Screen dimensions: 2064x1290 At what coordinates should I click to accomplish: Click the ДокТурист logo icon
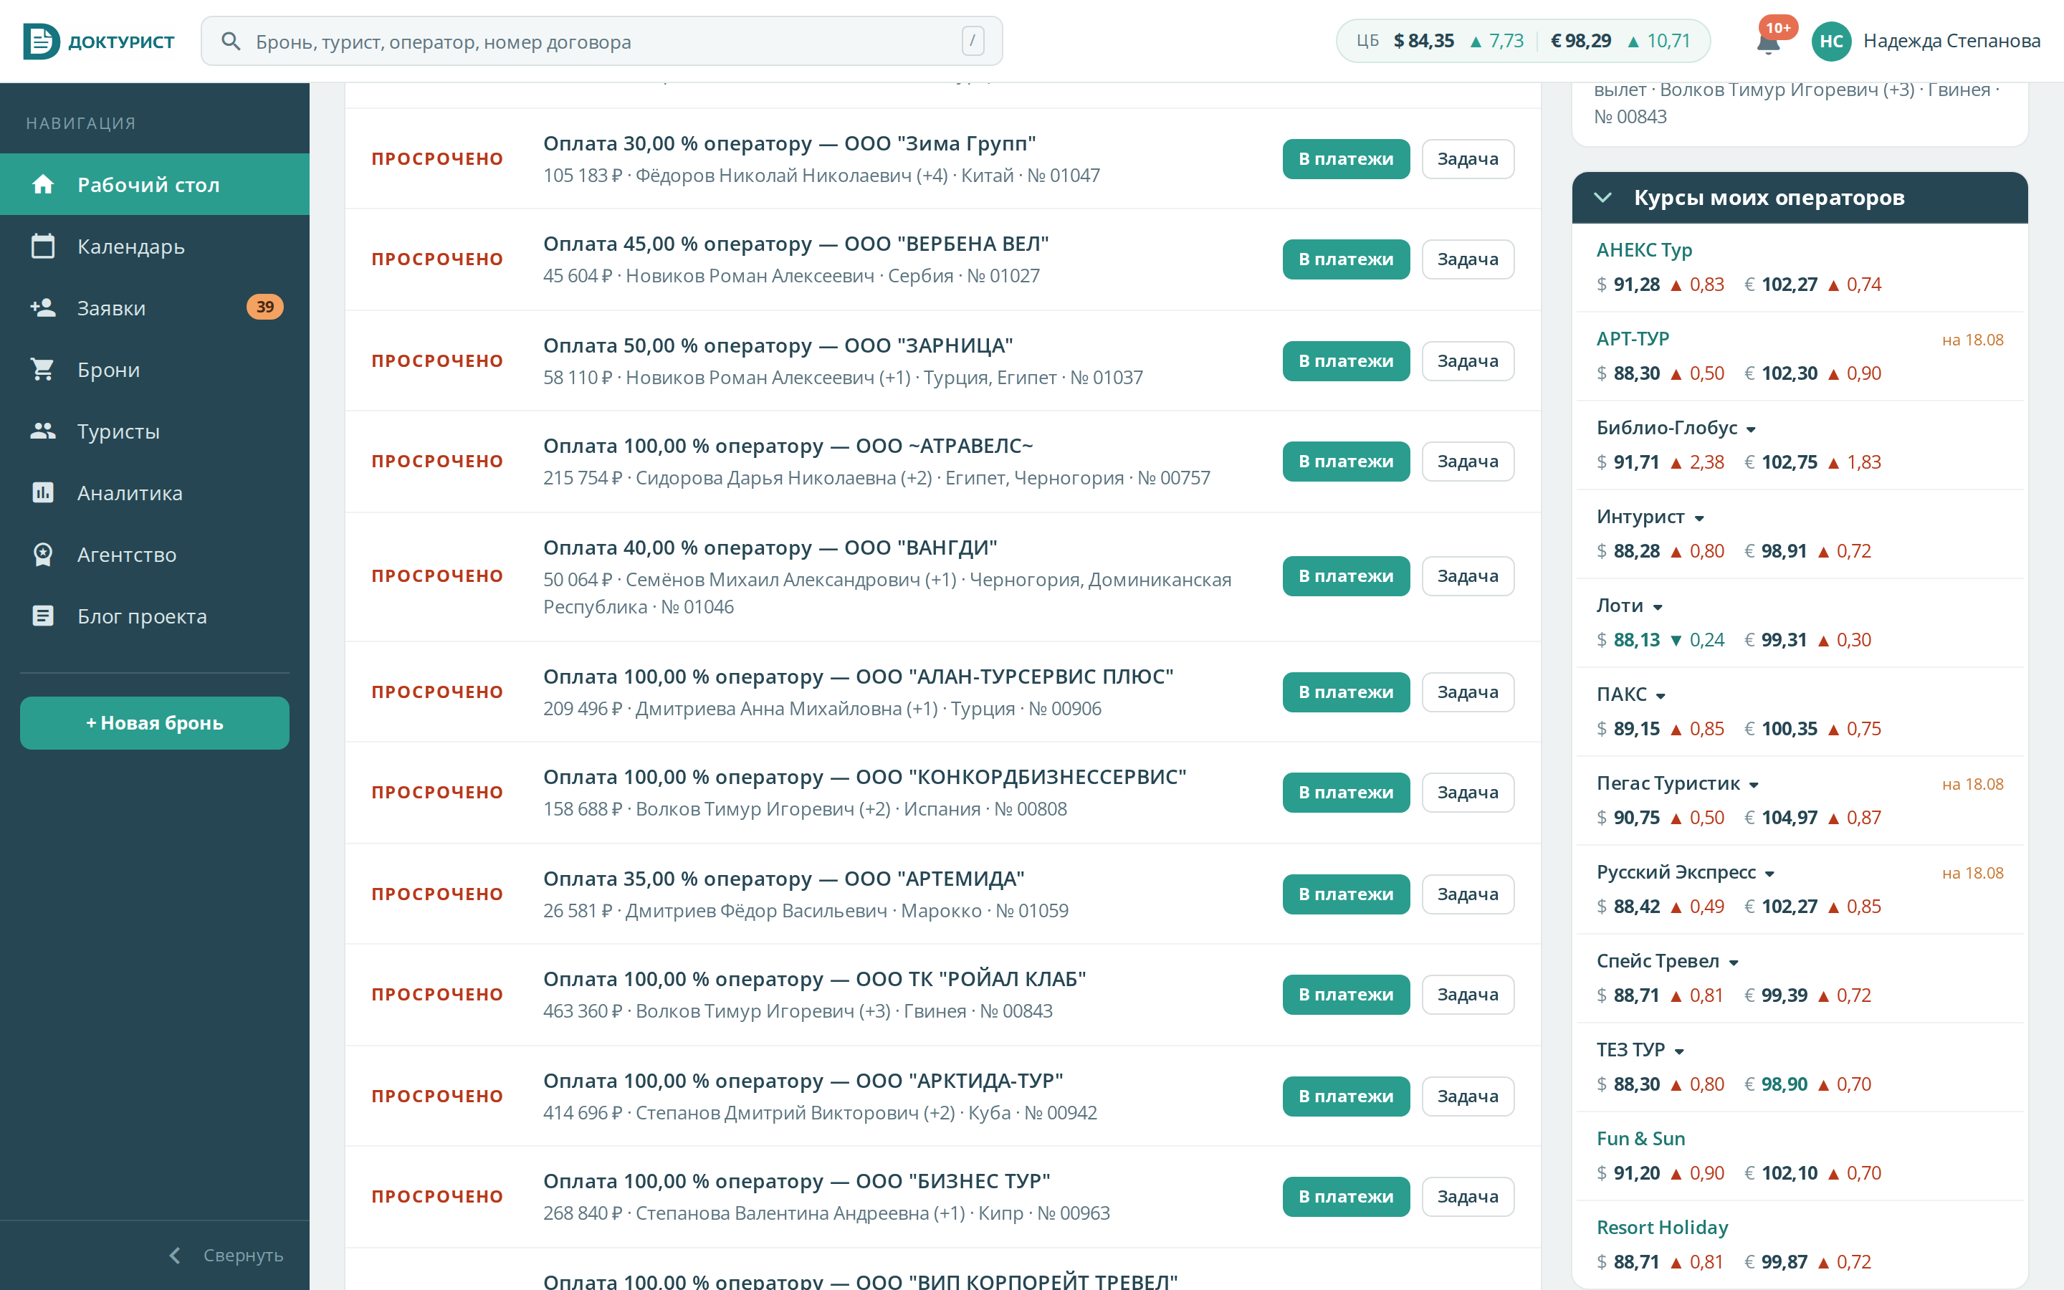click(41, 41)
